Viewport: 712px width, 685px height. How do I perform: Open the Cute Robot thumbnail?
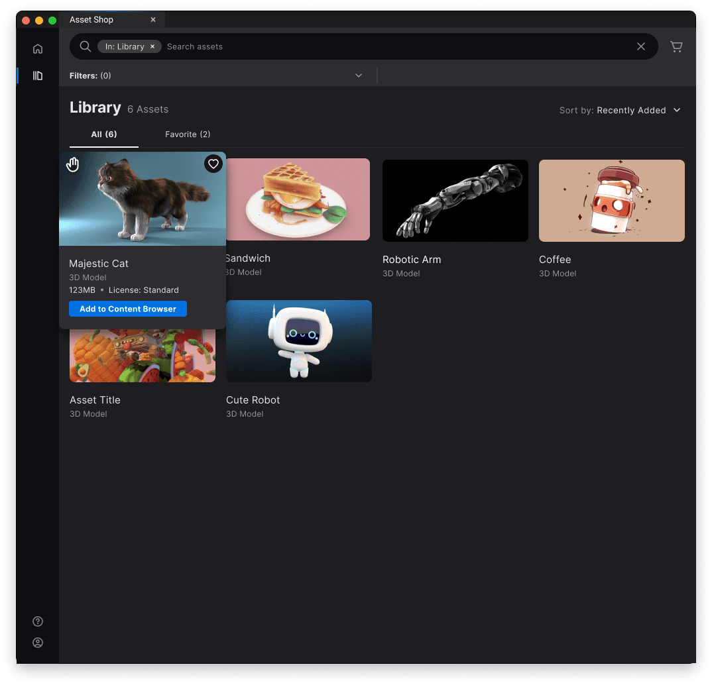pos(299,341)
